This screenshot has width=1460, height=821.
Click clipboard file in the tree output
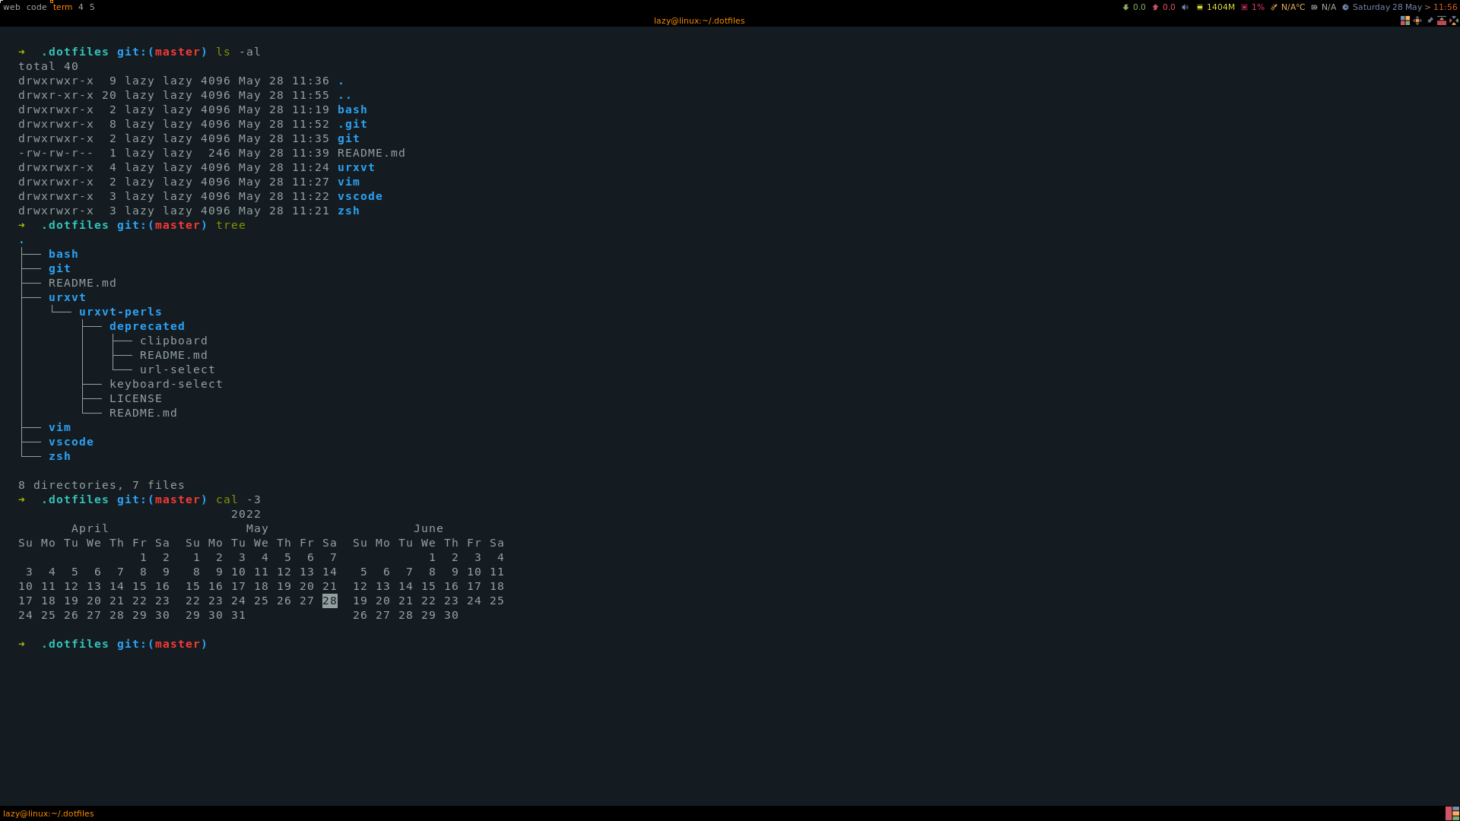[x=173, y=341]
